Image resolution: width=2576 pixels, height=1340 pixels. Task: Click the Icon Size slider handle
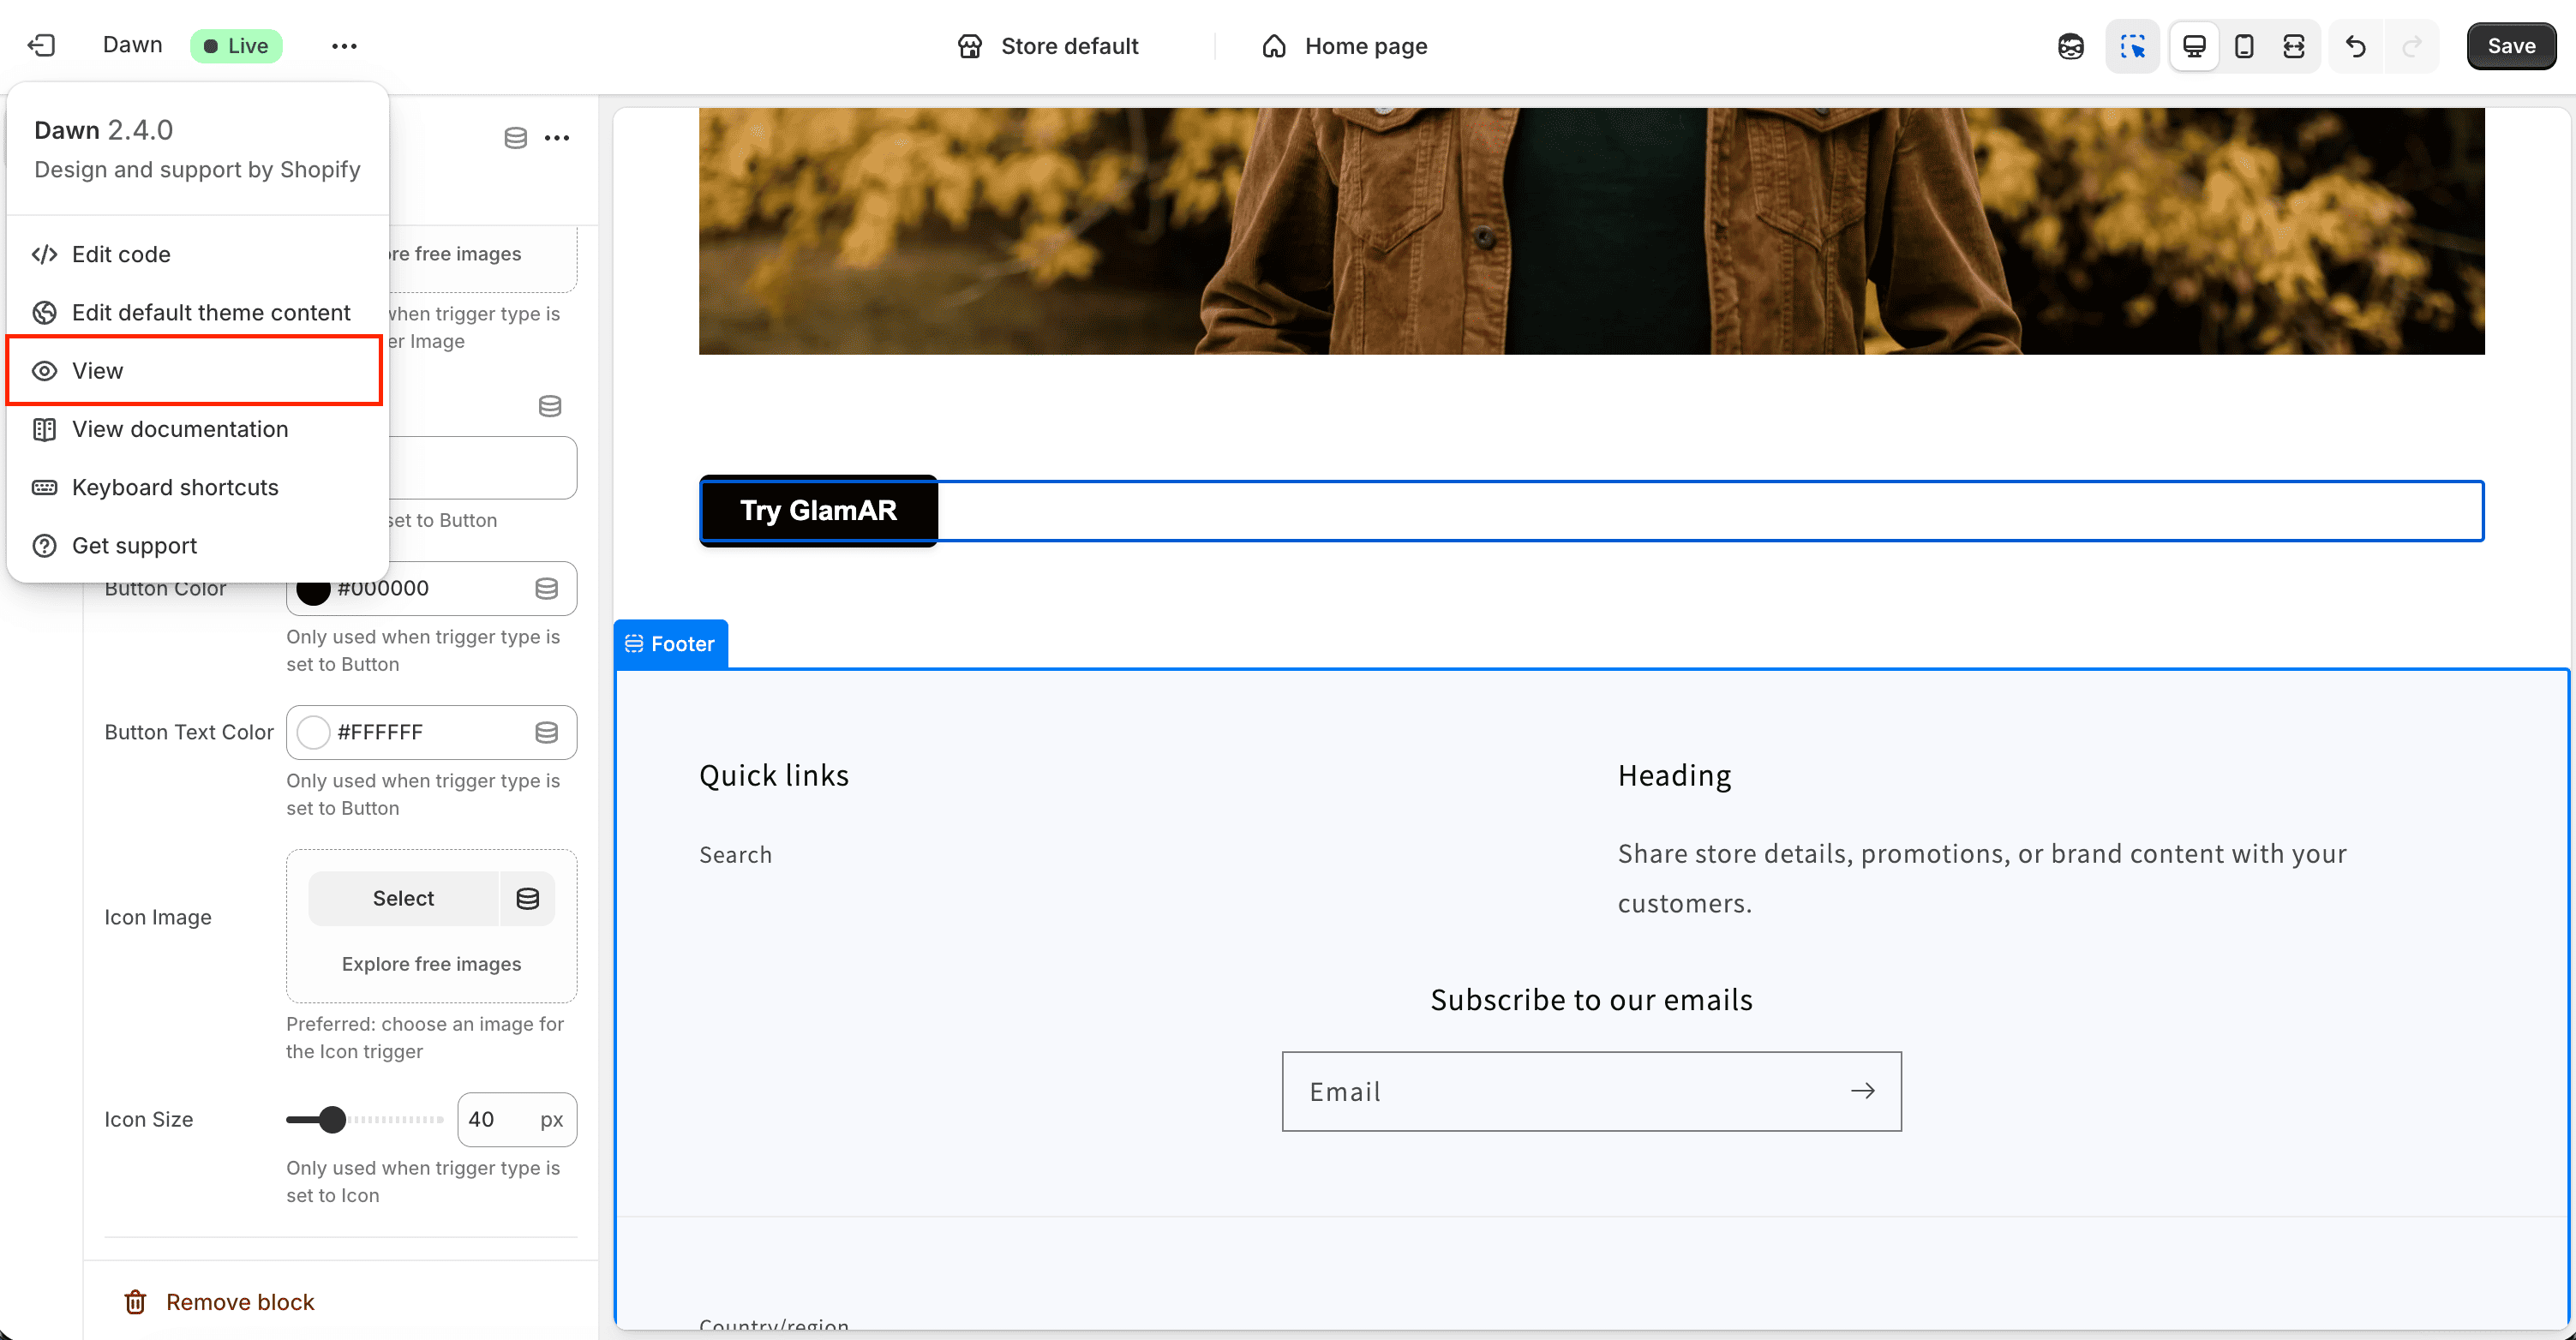[x=332, y=1119]
